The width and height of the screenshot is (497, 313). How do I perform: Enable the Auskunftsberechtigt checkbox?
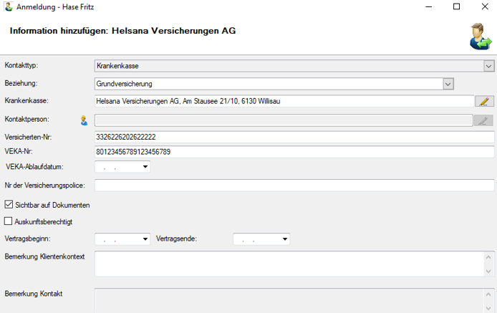[x=9, y=221]
